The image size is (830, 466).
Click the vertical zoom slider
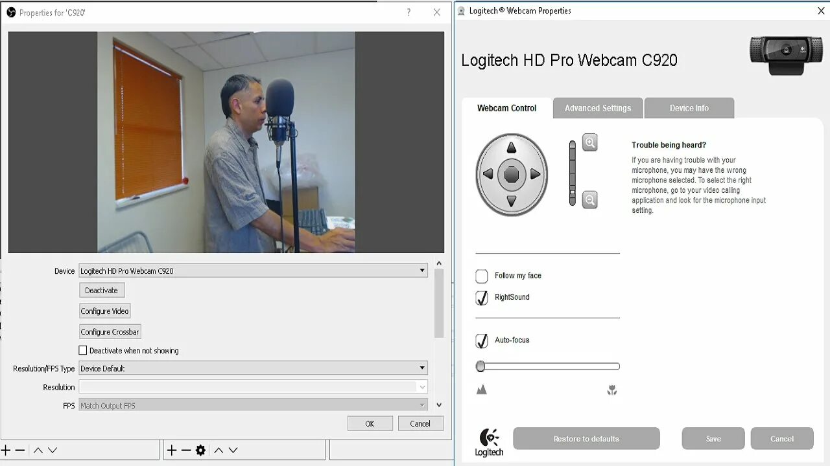(573, 173)
